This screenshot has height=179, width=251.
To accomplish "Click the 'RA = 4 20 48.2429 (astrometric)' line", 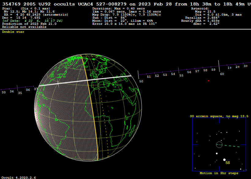I will 36,15.
